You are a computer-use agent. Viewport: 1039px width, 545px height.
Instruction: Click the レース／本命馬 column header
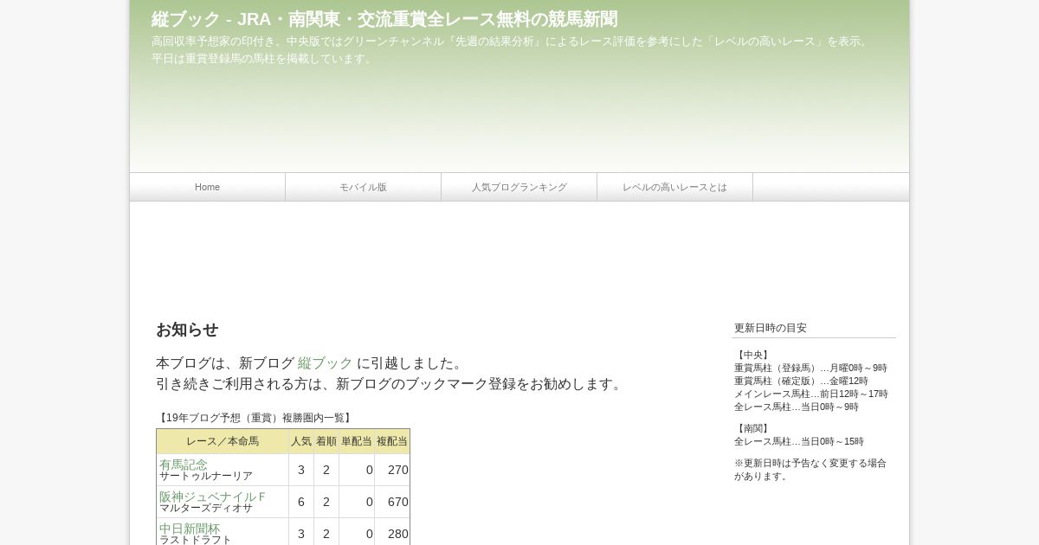[x=223, y=441]
